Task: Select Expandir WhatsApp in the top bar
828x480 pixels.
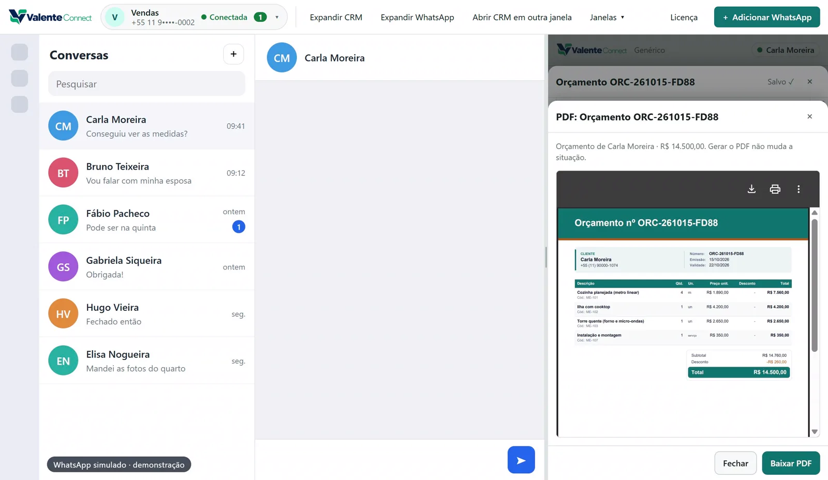Action: (417, 17)
